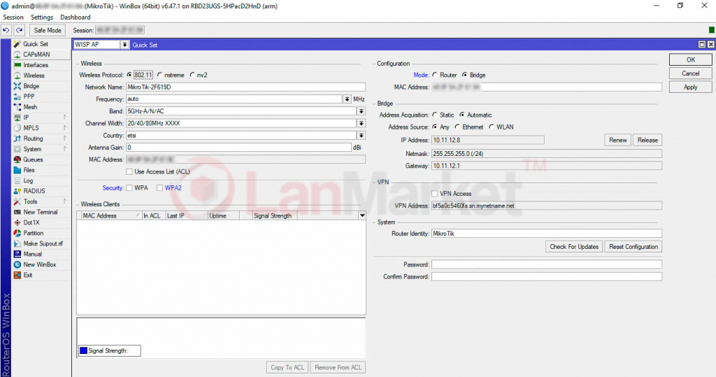The image size is (716, 377).
Task: Select the Router mode radio button
Action: [x=435, y=75]
